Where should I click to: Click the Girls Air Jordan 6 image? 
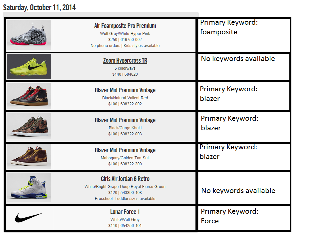click(29, 187)
